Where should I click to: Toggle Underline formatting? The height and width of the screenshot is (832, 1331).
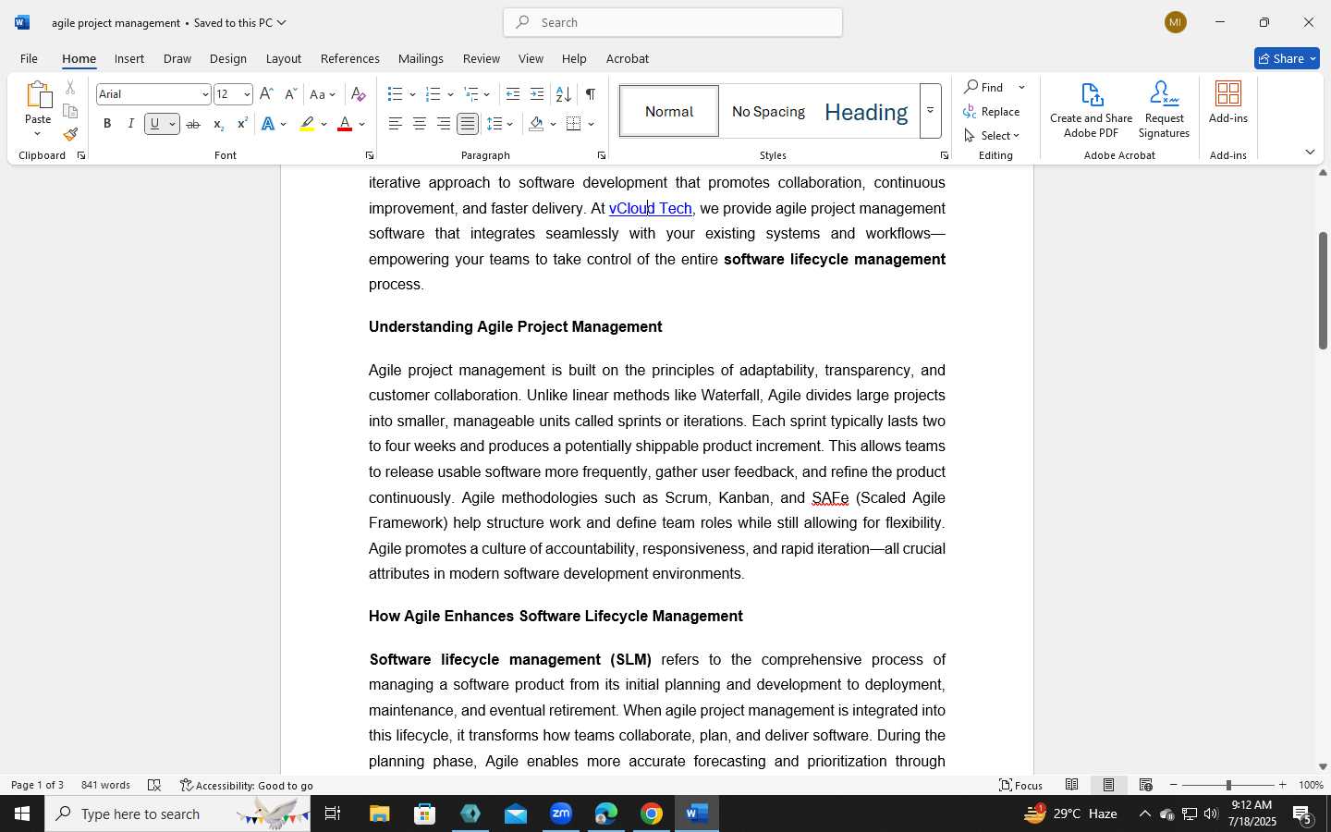point(155,124)
